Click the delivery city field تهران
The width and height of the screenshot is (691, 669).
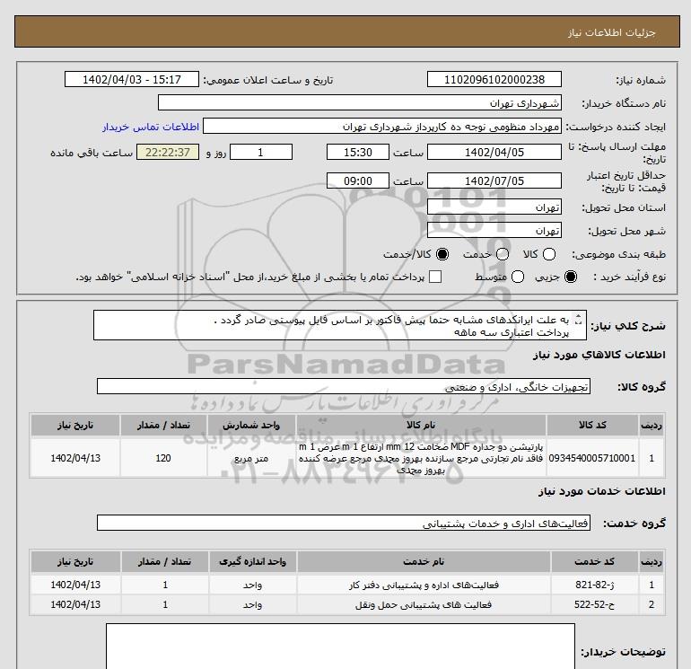pyautogui.click(x=494, y=230)
